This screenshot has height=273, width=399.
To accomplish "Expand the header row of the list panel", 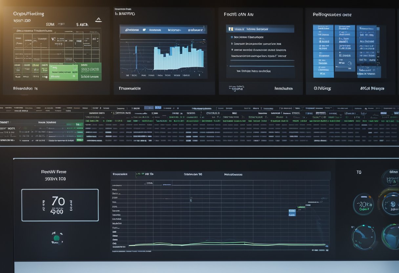I will [x=260, y=29].
